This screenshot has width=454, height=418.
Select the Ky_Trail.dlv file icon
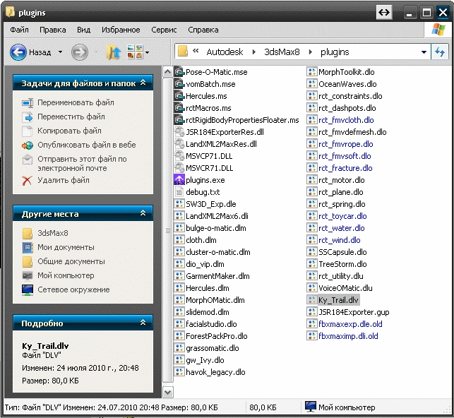(312, 300)
